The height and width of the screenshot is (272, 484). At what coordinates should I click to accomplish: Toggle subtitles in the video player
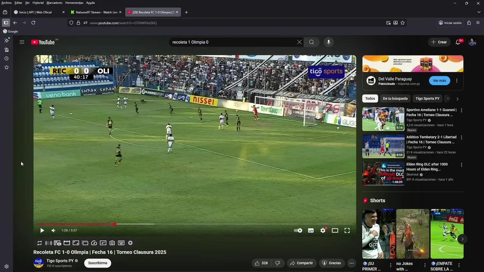(x=311, y=230)
